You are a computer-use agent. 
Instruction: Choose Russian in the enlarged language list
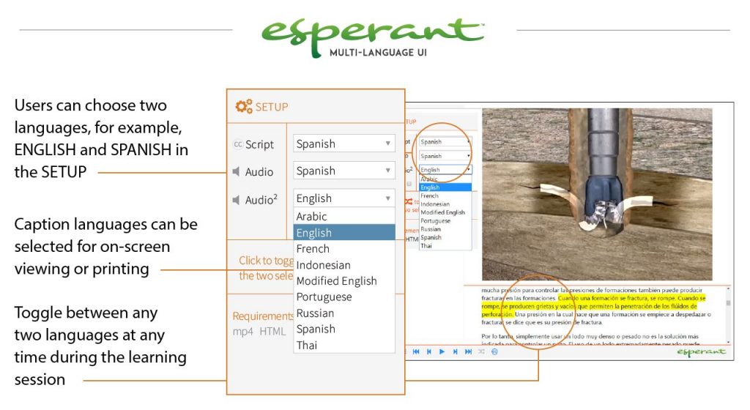(x=344, y=313)
